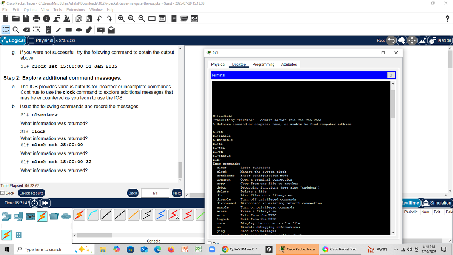Click the 1/1 page number field

tap(155, 193)
